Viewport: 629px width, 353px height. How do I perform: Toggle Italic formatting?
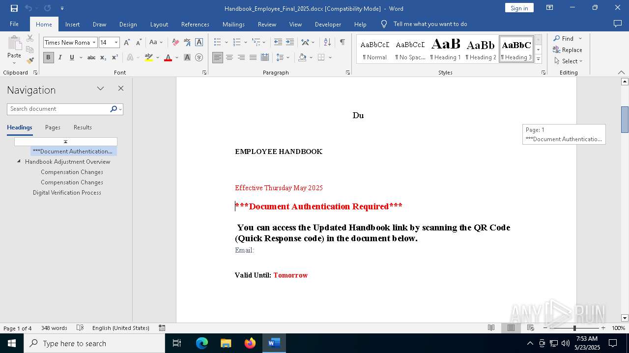point(60,57)
